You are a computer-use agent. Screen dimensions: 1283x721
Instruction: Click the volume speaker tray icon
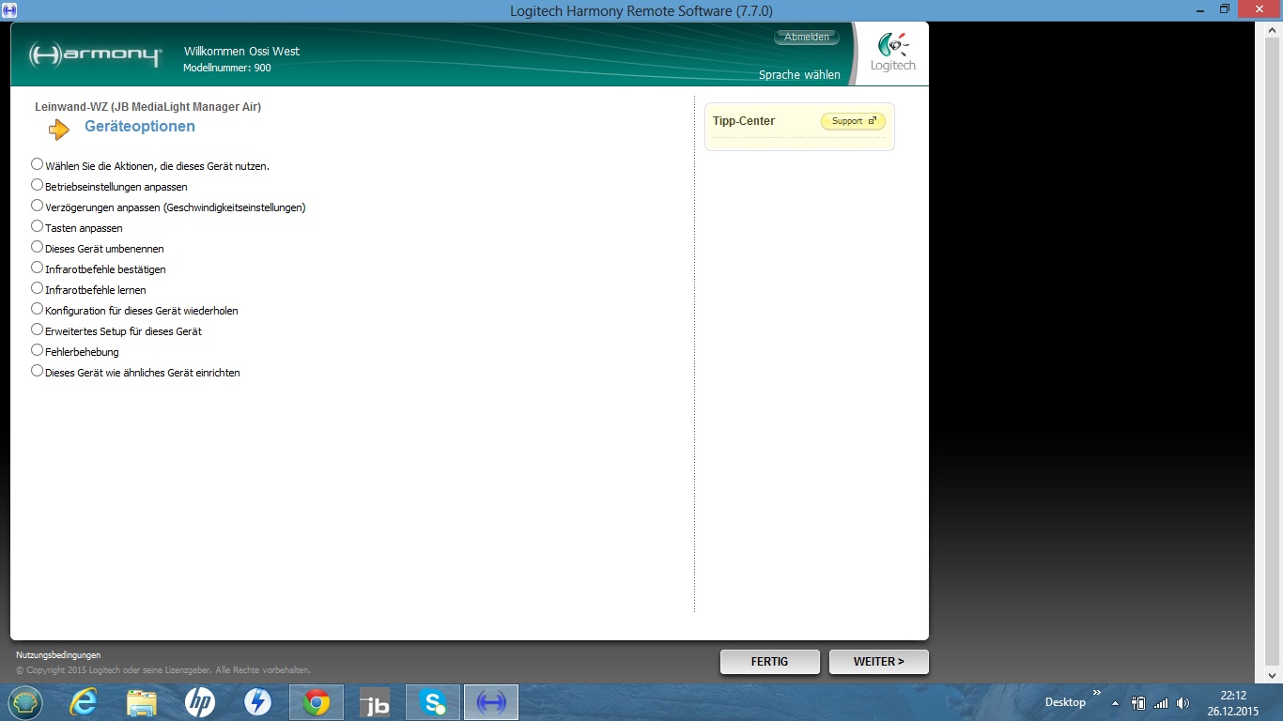(1183, 703)
